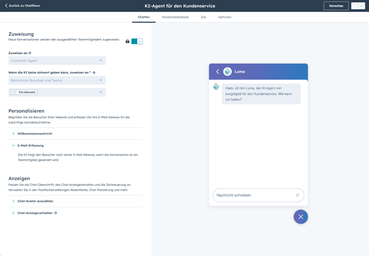Click the Luma avatar in chat header
This screenshot has height=256, width=369.
coord(228,71)
